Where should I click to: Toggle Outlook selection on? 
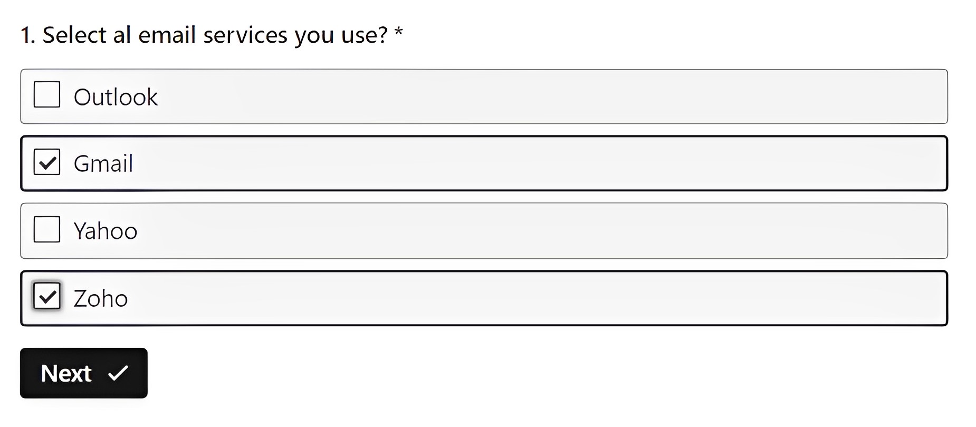point(46,95)
